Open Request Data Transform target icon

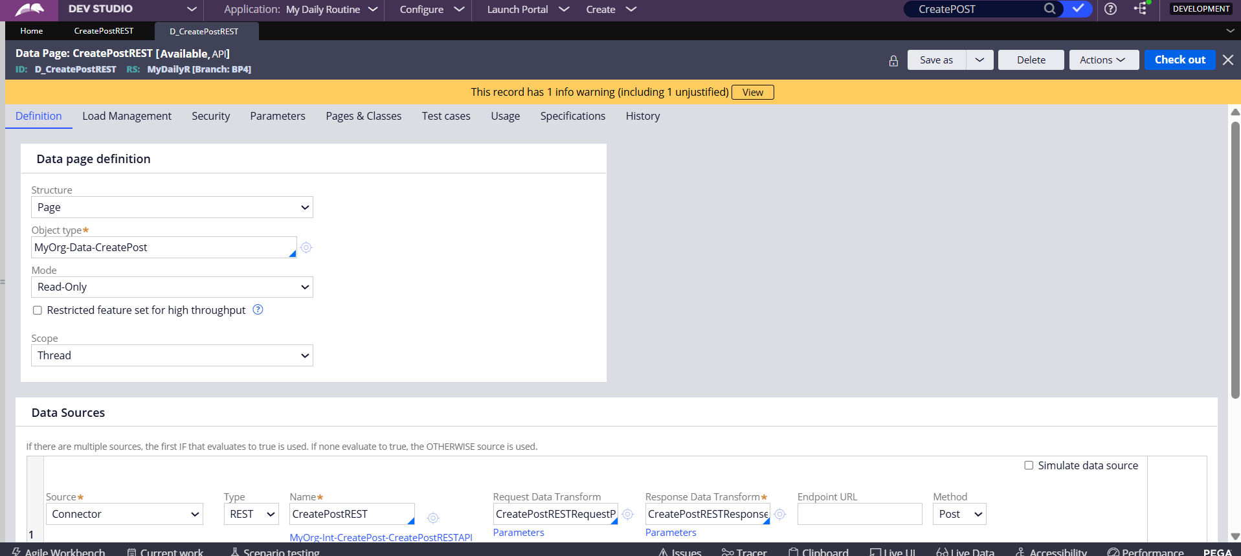(627, 514)
